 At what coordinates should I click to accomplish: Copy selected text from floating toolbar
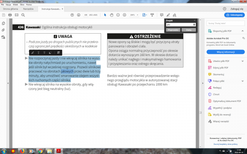pos(50,53)
